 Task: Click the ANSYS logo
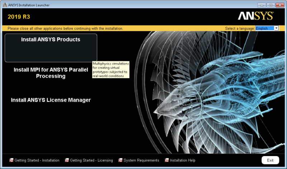256,16
